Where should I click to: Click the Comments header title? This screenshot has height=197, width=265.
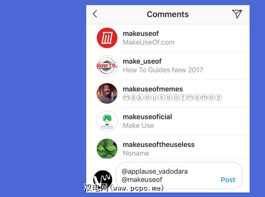[x=168, y=14]
